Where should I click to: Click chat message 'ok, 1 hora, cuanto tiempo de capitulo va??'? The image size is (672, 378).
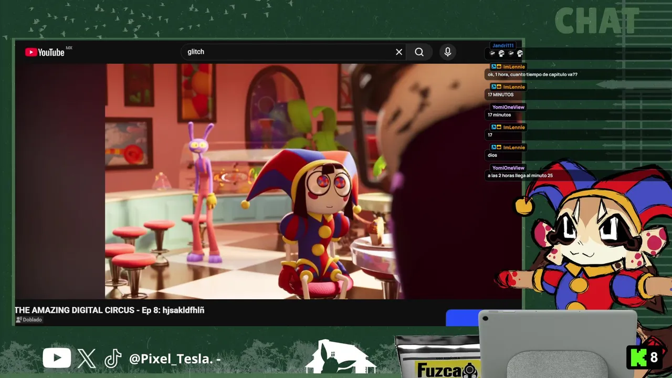[532, 75]
